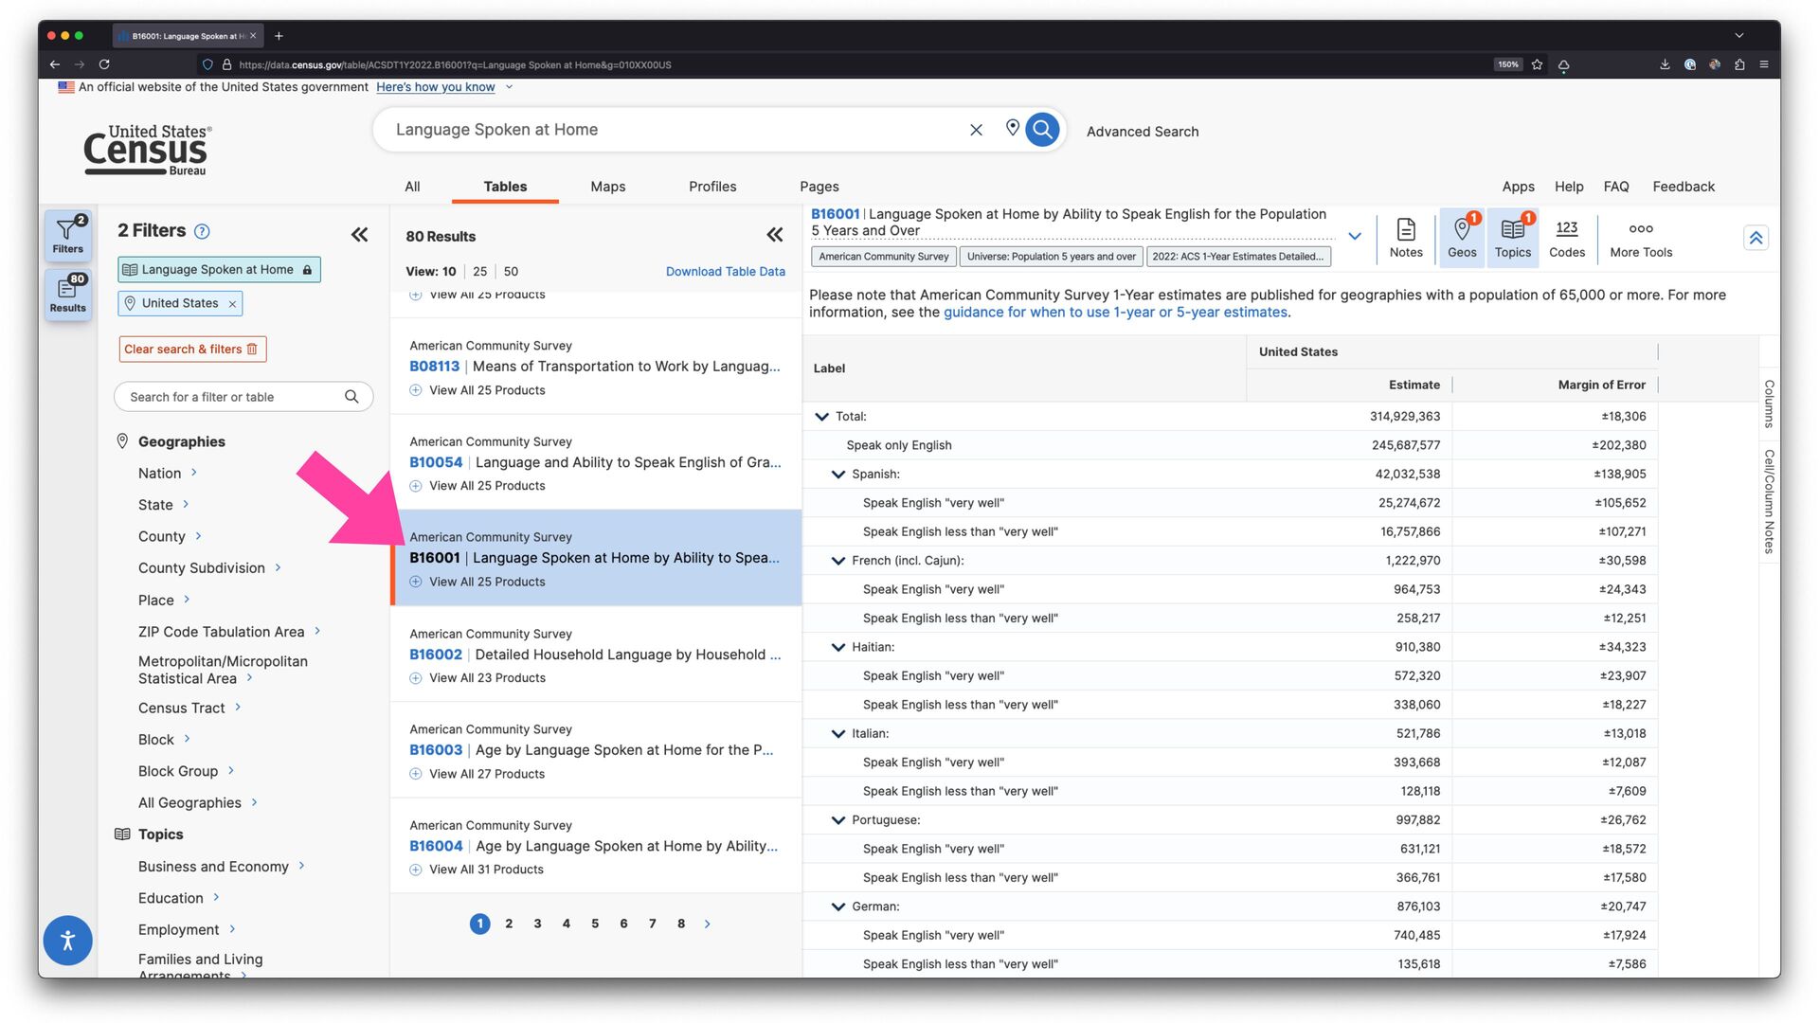Set view to 25 results
This screenshot has height=1023, width=1819.
pyautogui.click(x=479, y=272)
